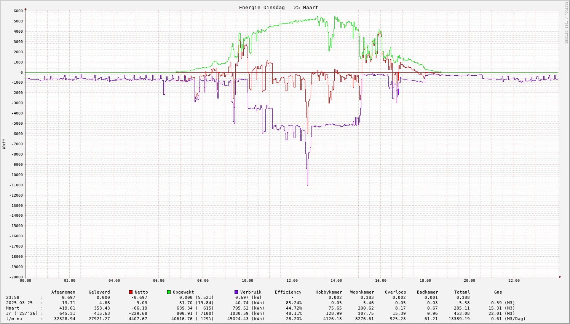Click the RRDTOOL / TOBI OETIKER watermark

click(x=566, y=22)
